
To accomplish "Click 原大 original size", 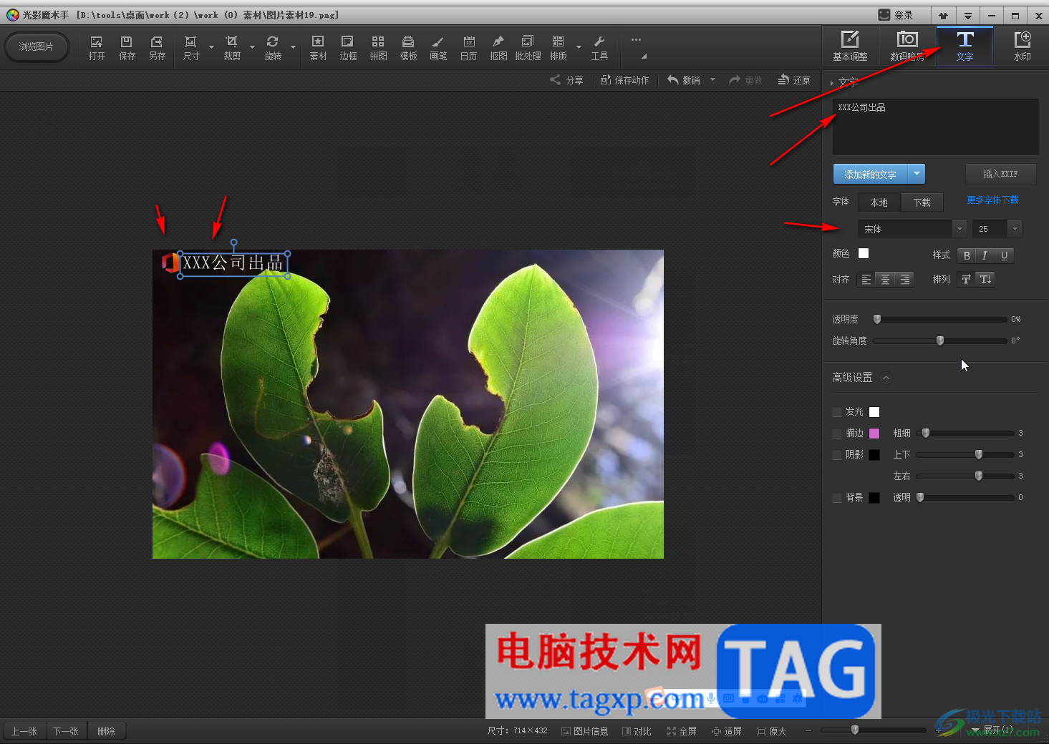I will tap(771, 731).
